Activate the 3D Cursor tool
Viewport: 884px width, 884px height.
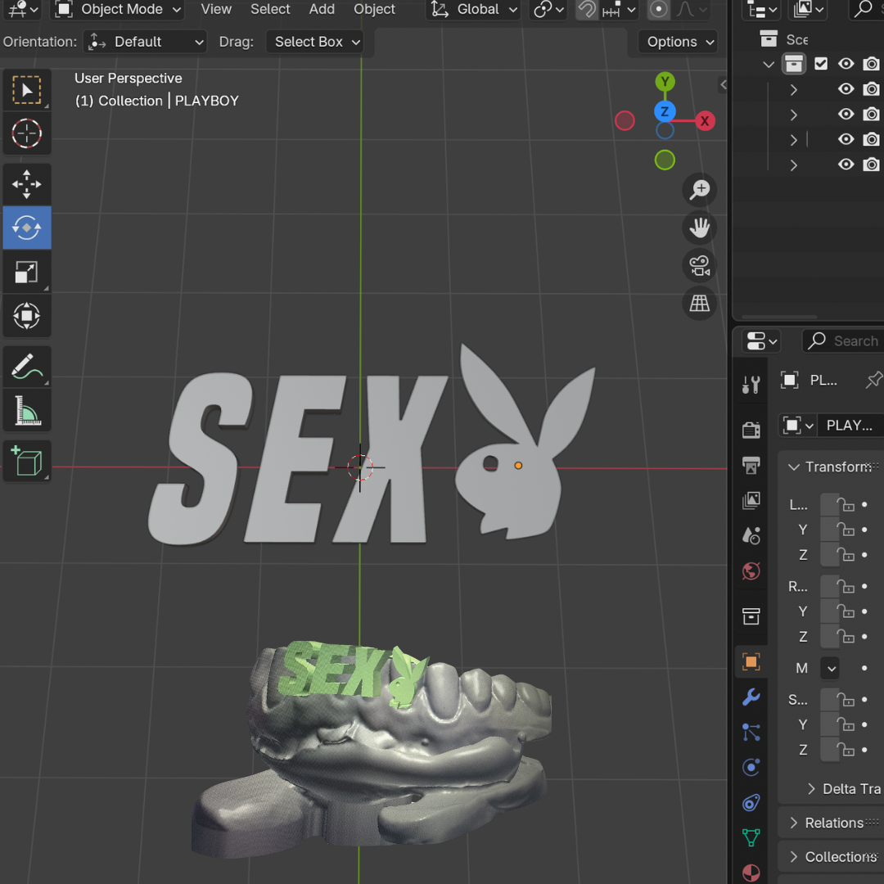26,133
